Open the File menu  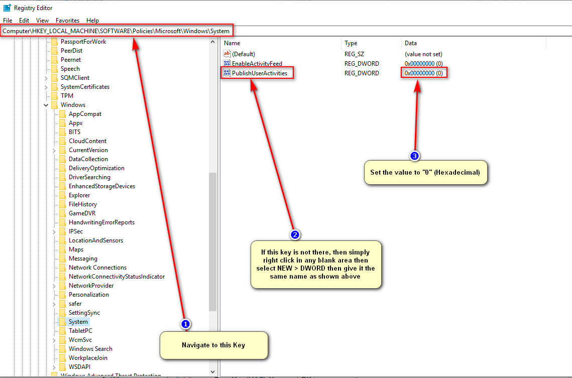coord(8,21)
